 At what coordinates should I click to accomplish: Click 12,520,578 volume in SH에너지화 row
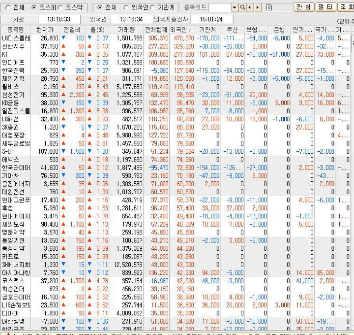128,265
